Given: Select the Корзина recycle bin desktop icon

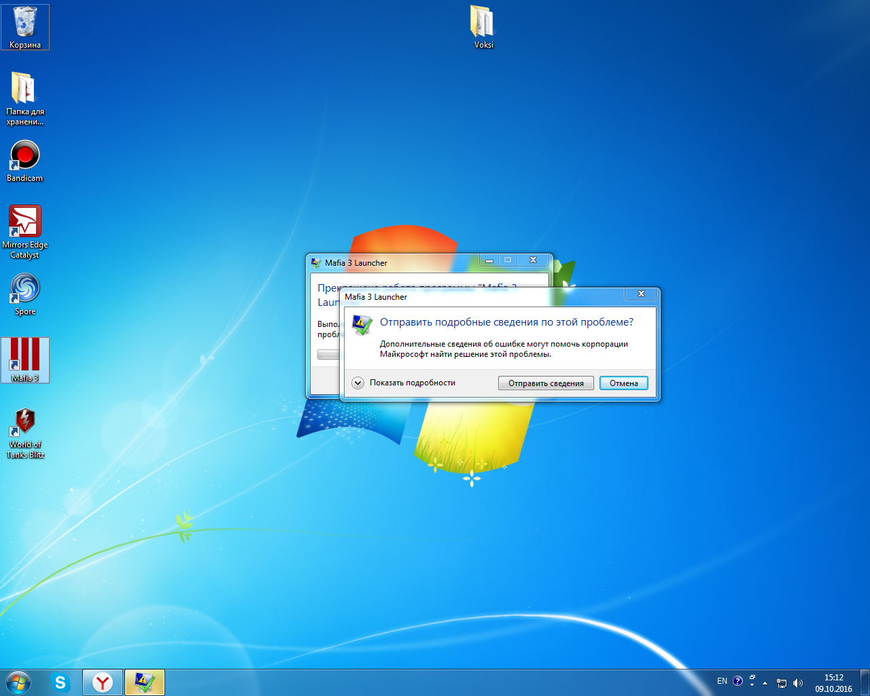Looking at the screenshot, I should point(25,27).
